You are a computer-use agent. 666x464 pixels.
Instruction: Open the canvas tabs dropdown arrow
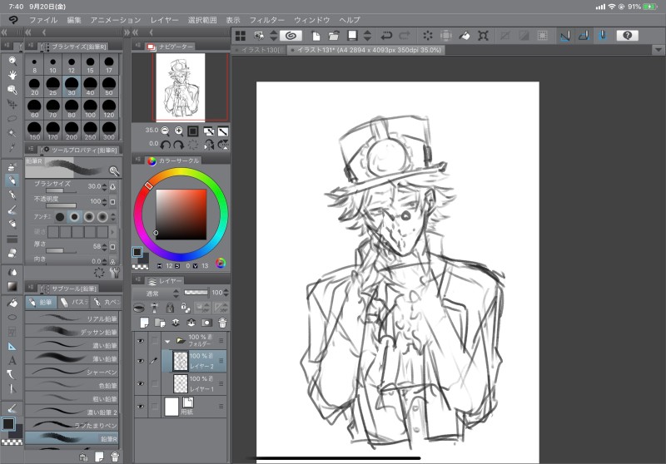[x=658, y=50]
